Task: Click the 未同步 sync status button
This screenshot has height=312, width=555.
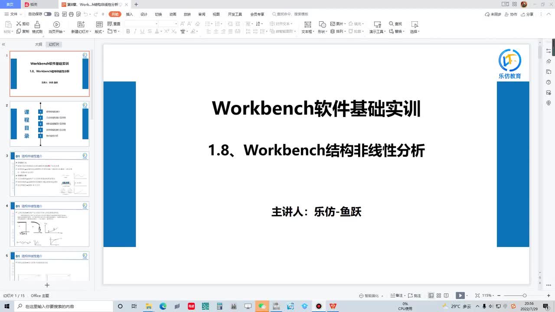Action: click(493, 14)
